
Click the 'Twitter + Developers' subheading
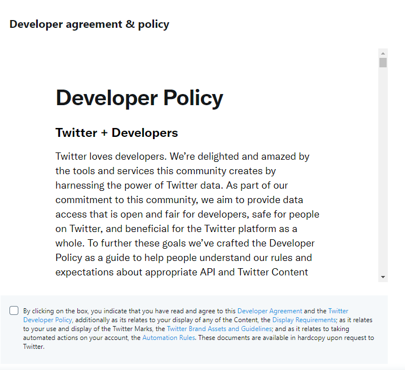[117, 133]
